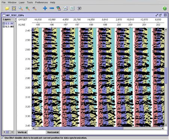169x140 pixels.
Task: Click the crossed lines map icon in toolbar
Action: pos(65,8)
